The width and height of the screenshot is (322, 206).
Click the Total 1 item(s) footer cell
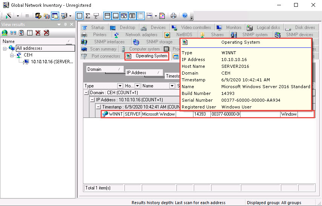click(x=104, y=188)
